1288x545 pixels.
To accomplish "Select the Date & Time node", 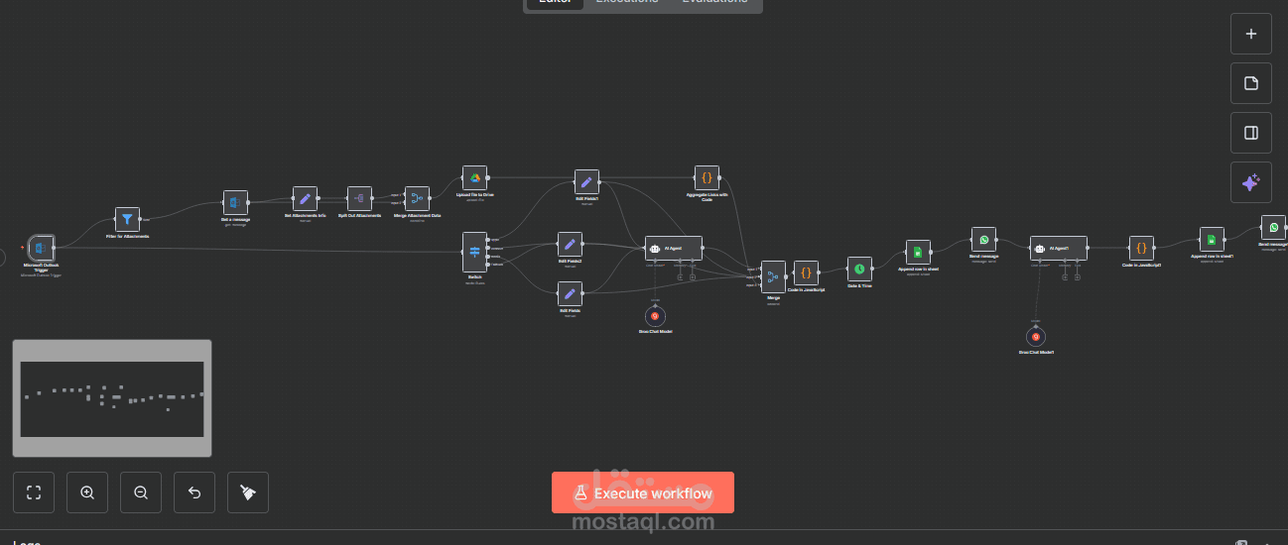I will [859, 269].
